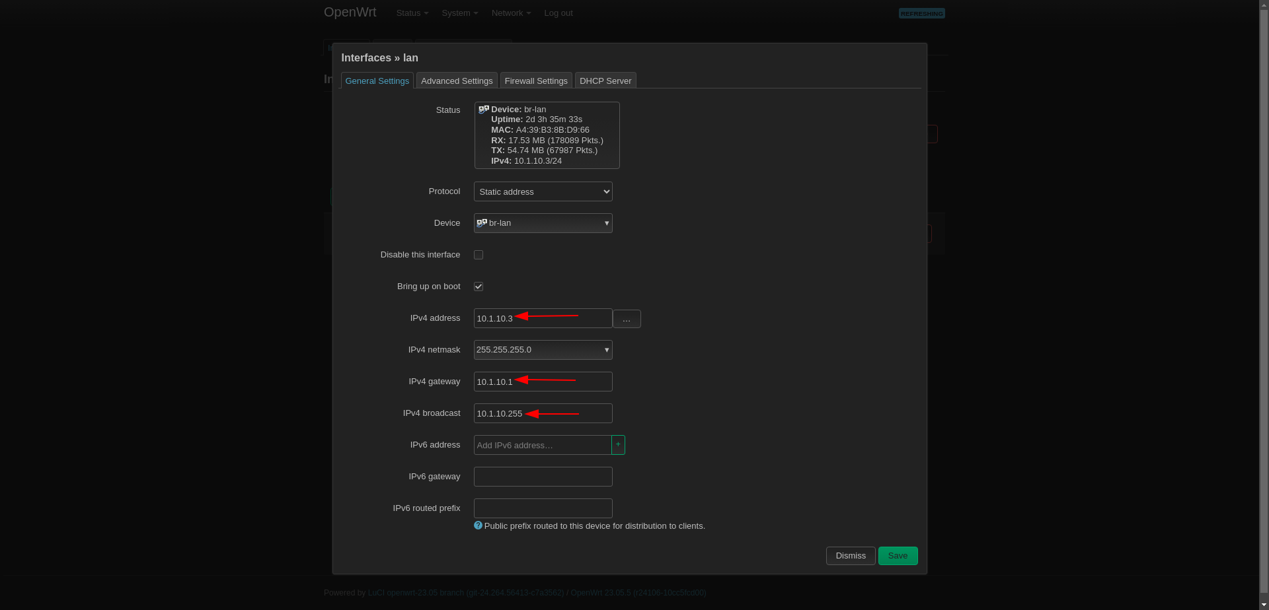Toggle the Disable this interface checkbox
Screen dimensions: 1269x610
(479, 255)
